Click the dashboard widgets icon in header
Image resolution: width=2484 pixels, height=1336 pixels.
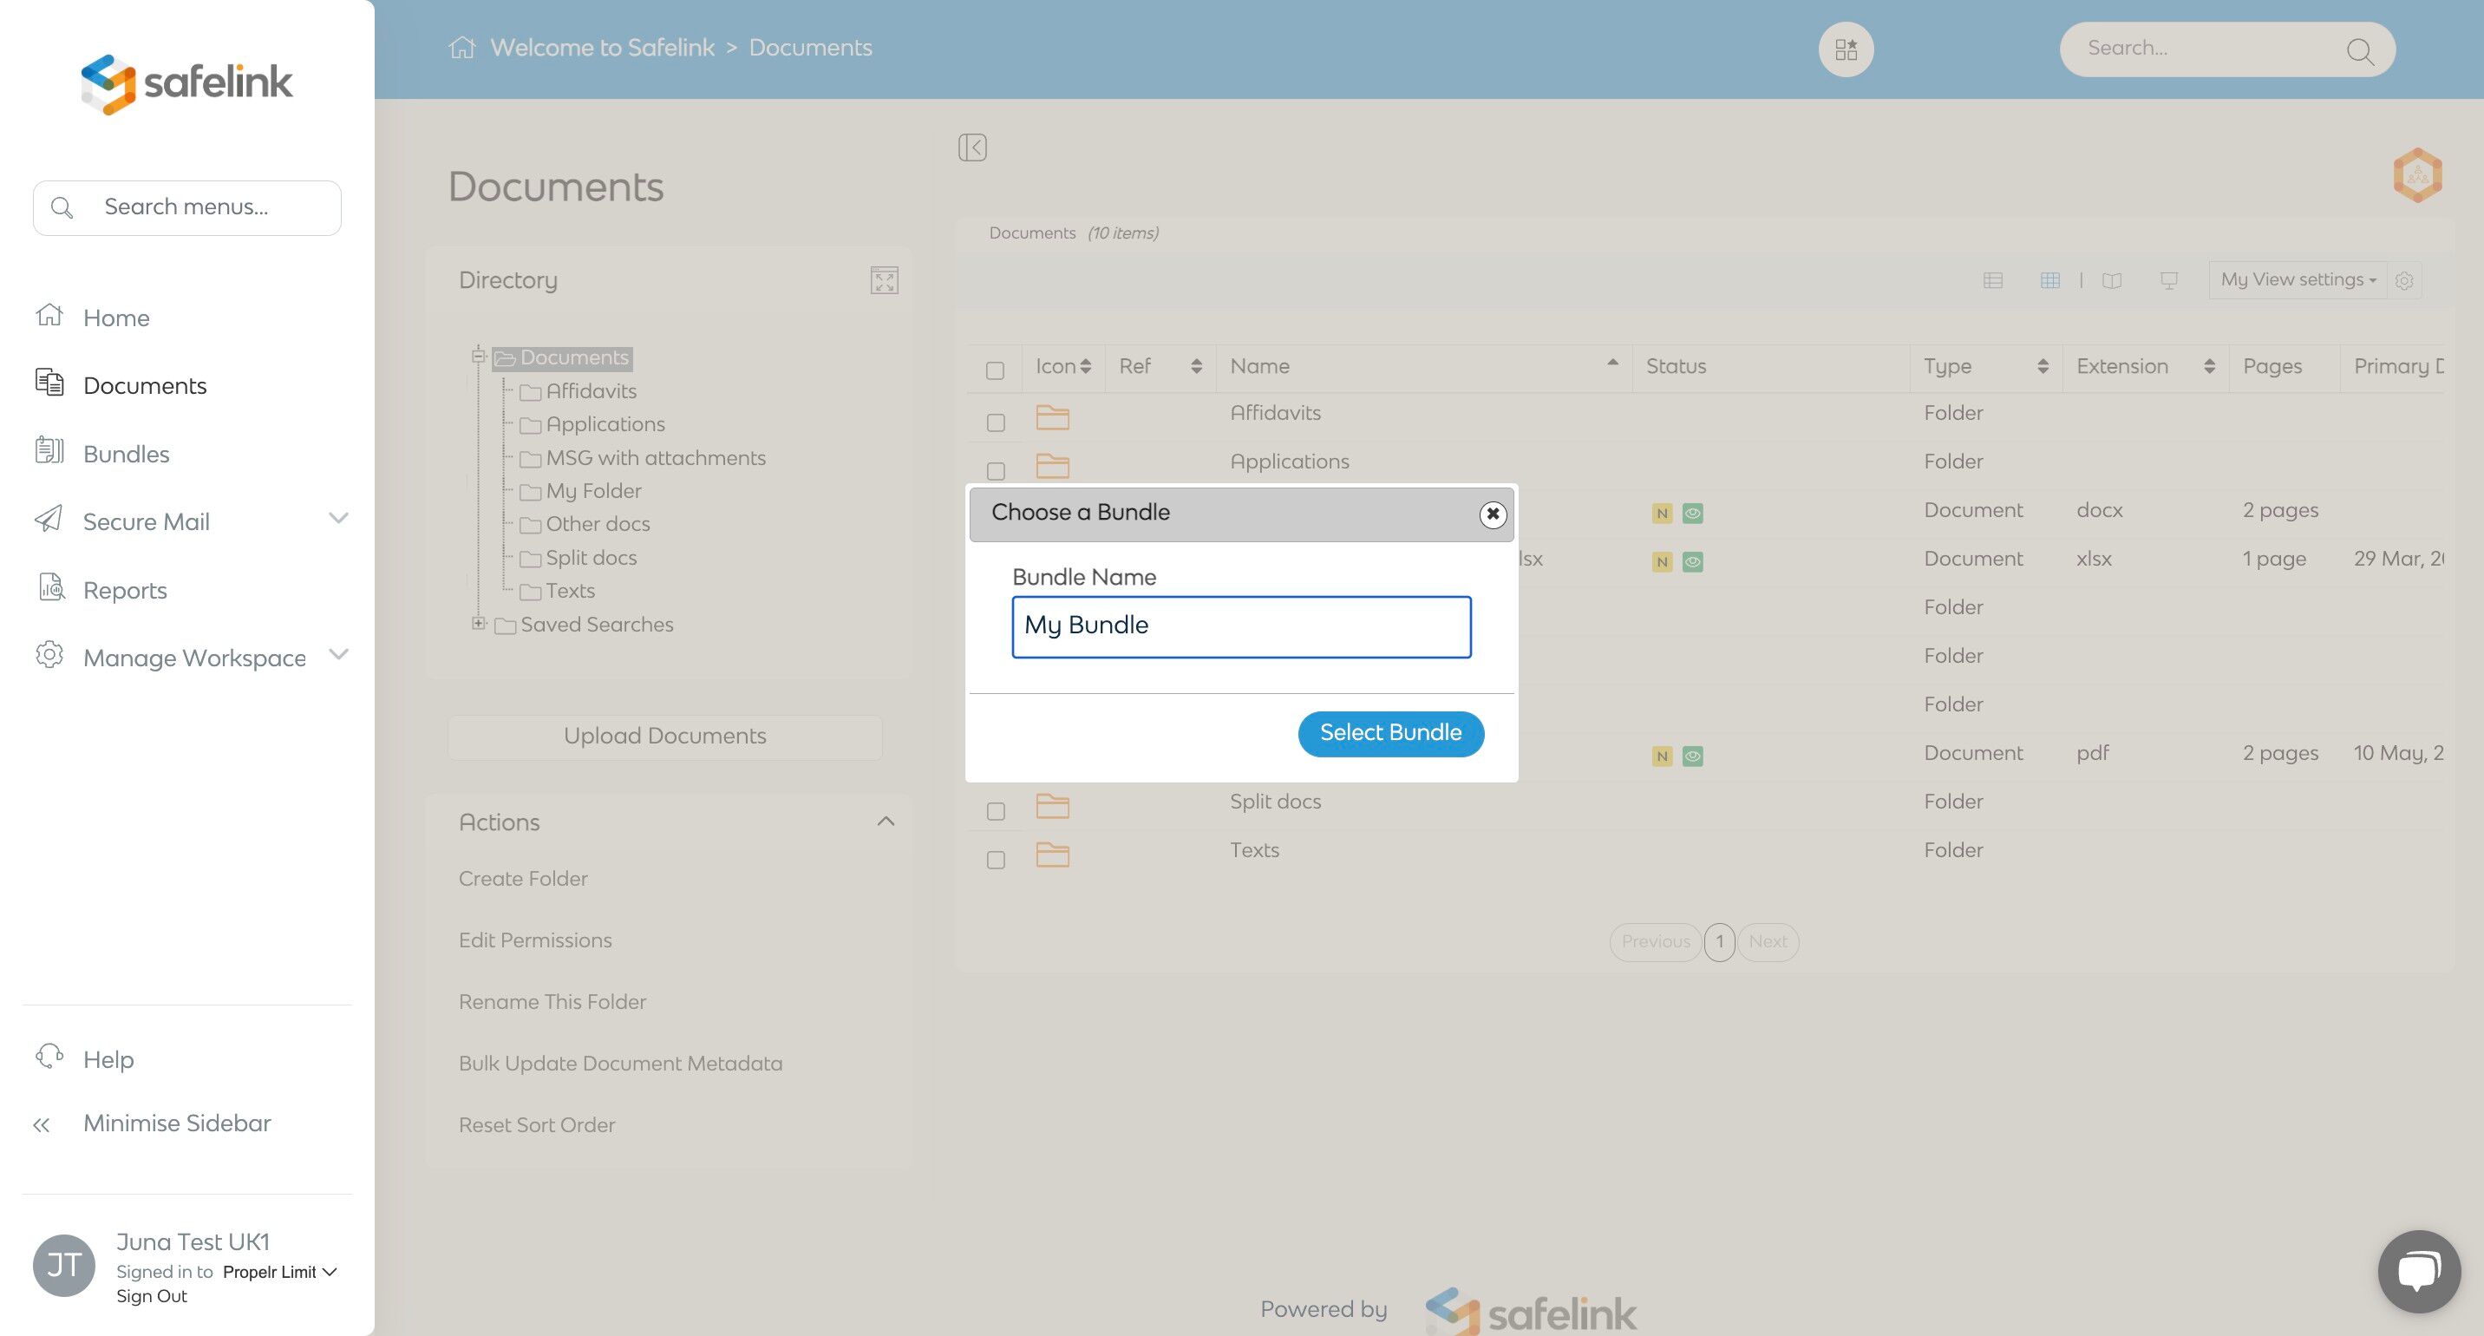1846,49
